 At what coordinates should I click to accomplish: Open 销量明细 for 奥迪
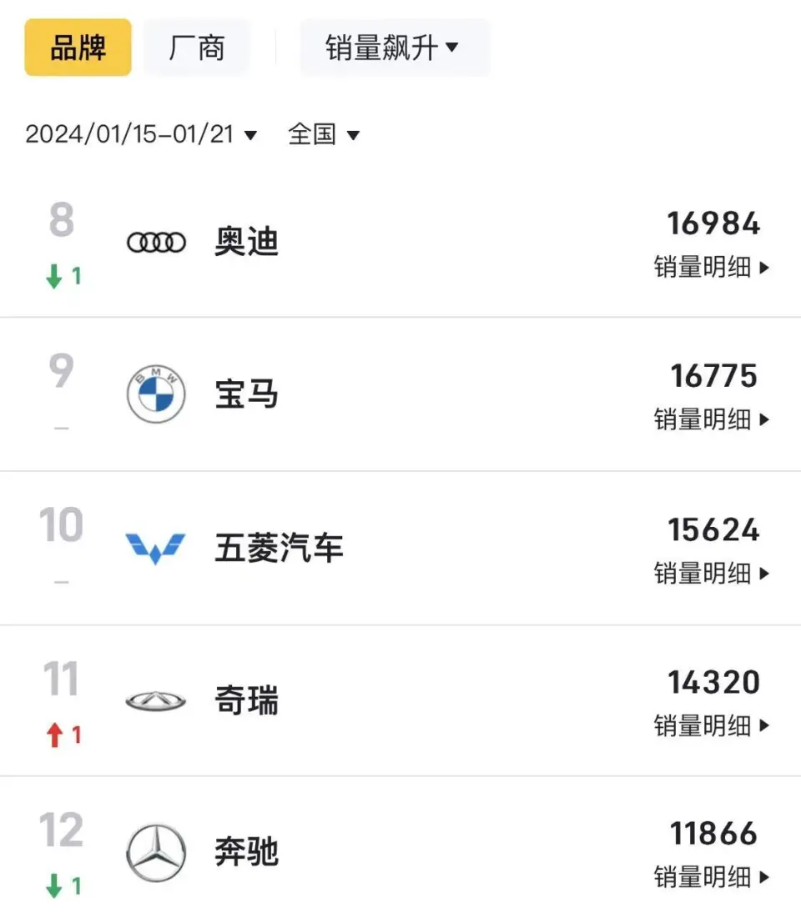711,268
